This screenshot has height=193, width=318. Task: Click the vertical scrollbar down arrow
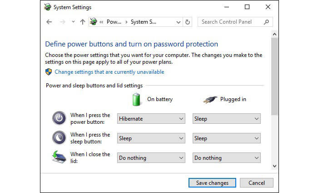274,167
